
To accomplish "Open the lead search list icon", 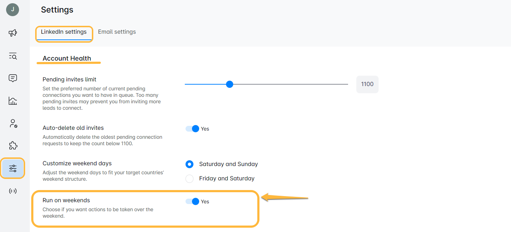I will (13, 56).
